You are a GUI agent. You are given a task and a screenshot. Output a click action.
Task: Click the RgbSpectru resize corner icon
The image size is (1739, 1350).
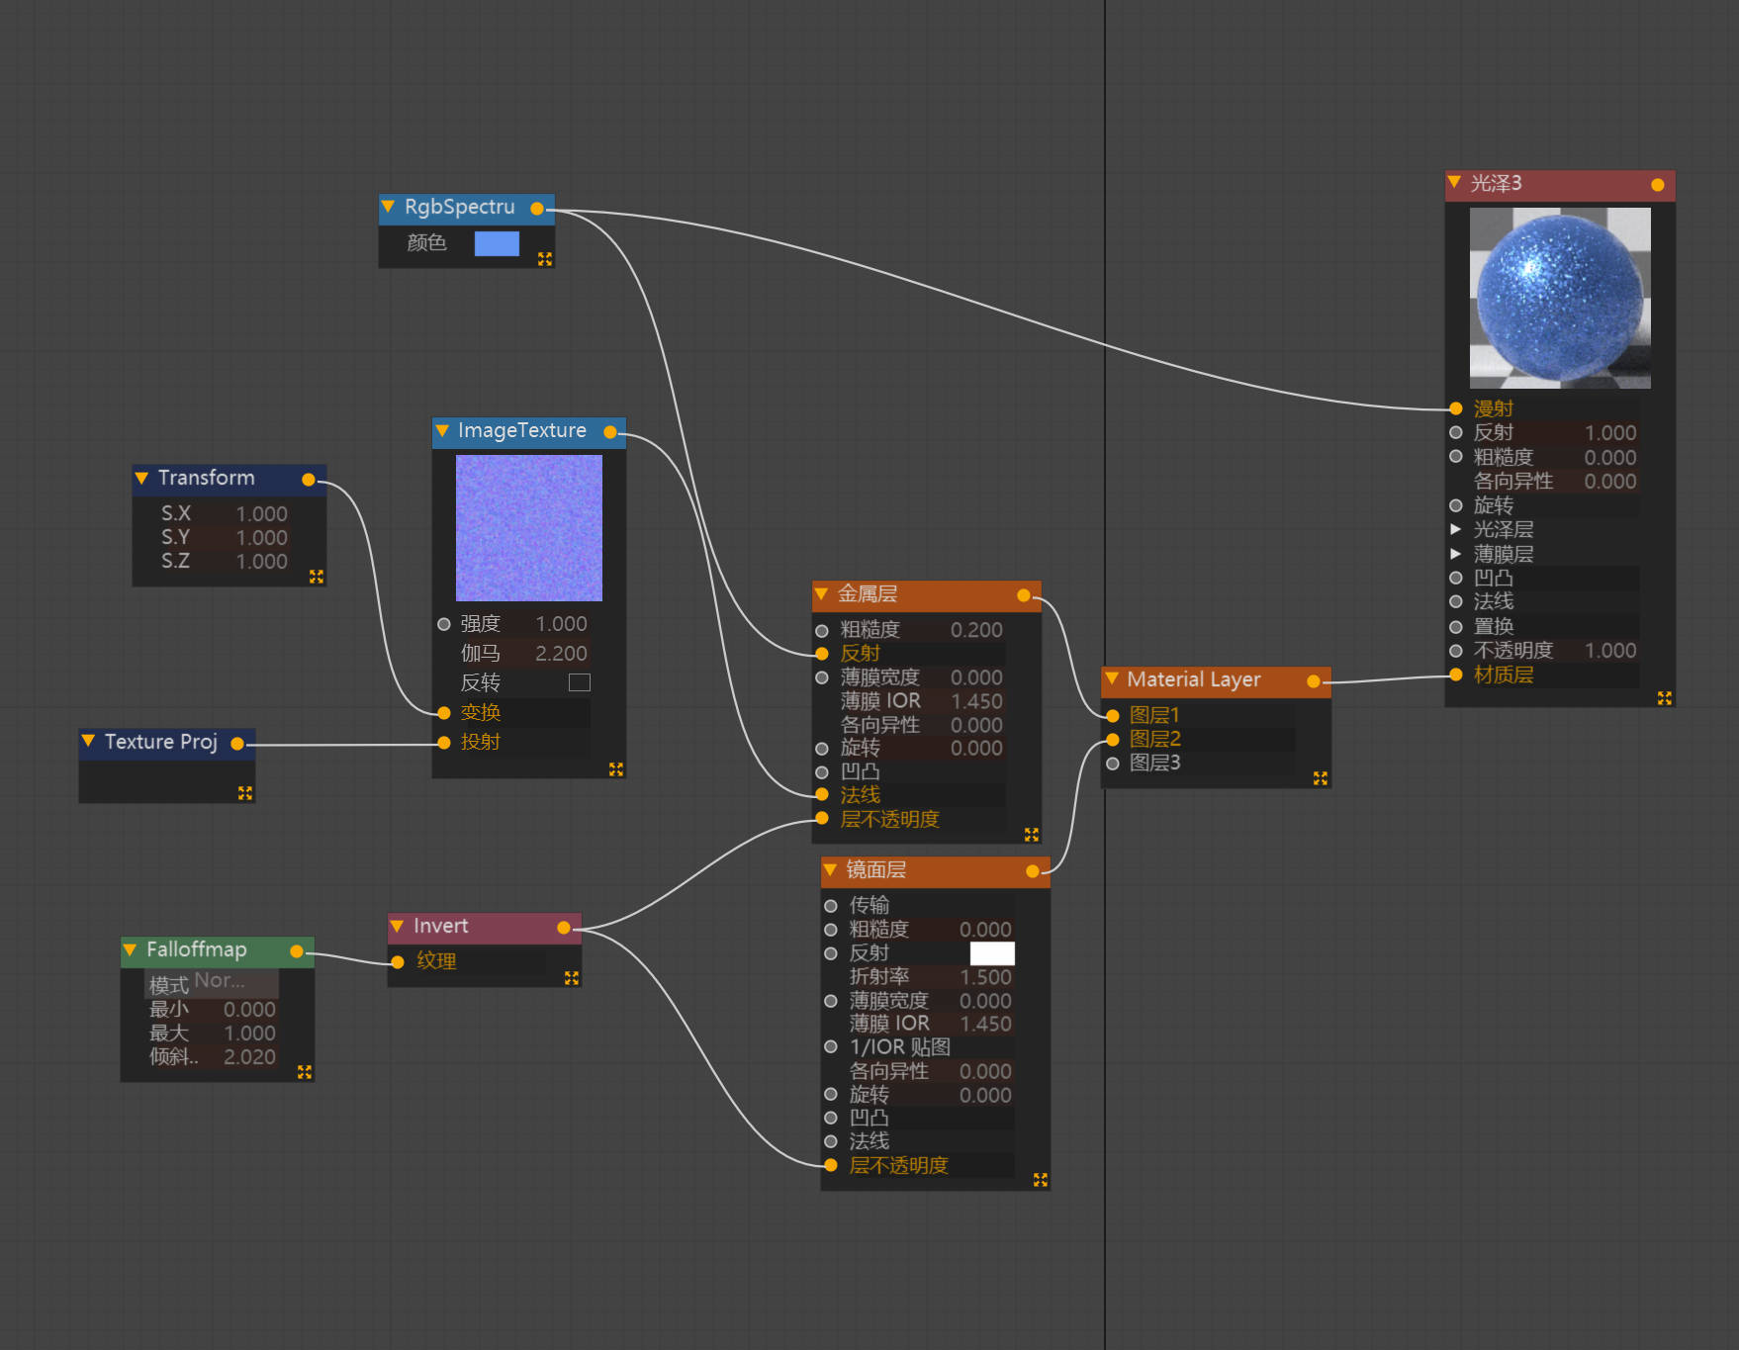(545, 259)
